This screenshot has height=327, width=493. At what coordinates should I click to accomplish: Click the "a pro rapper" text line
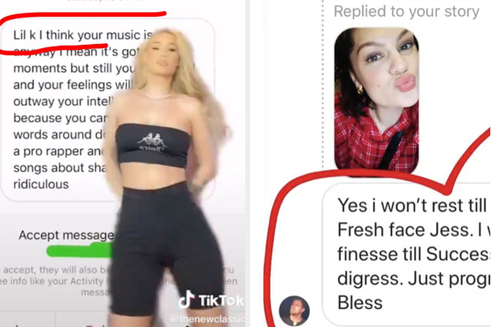pyautogui.click(x=60, y=151)
